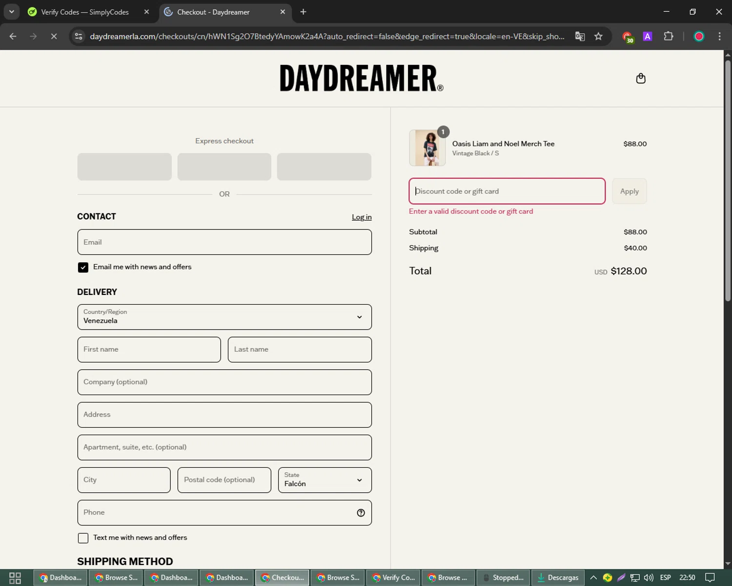This screenshot has height=586, width=732.
Task: Go back to previous page
Action: click(13, 36)
